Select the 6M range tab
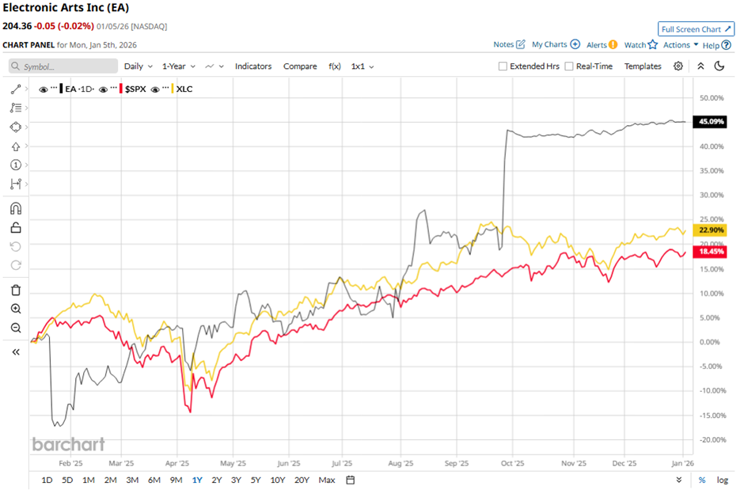Screen dimensions: 744x490 coord(154,480)
